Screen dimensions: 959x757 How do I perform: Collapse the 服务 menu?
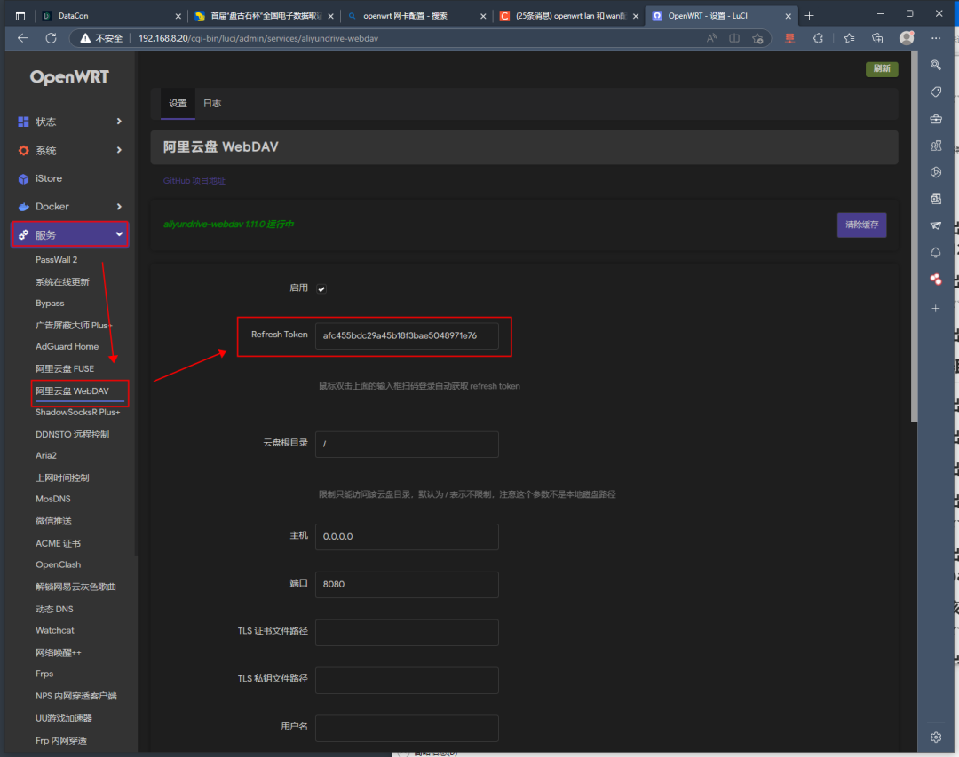pos(70,235)
